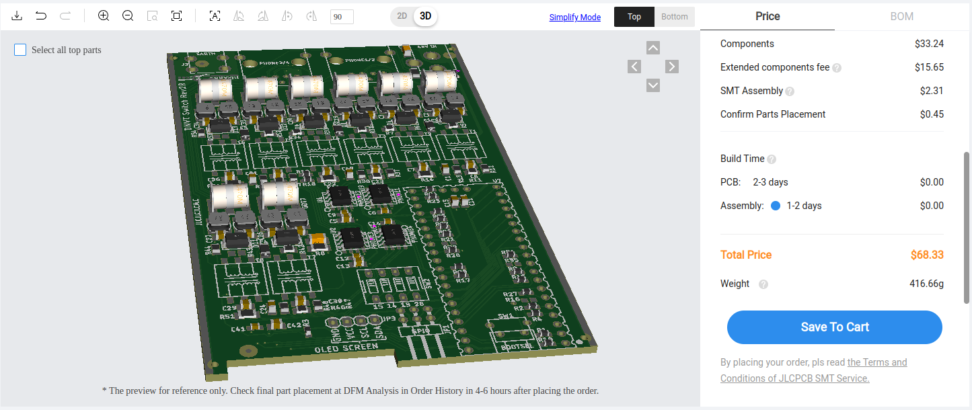
Task: Select the 1-2 days assembly radio option
Action: (x=776, y=206)
